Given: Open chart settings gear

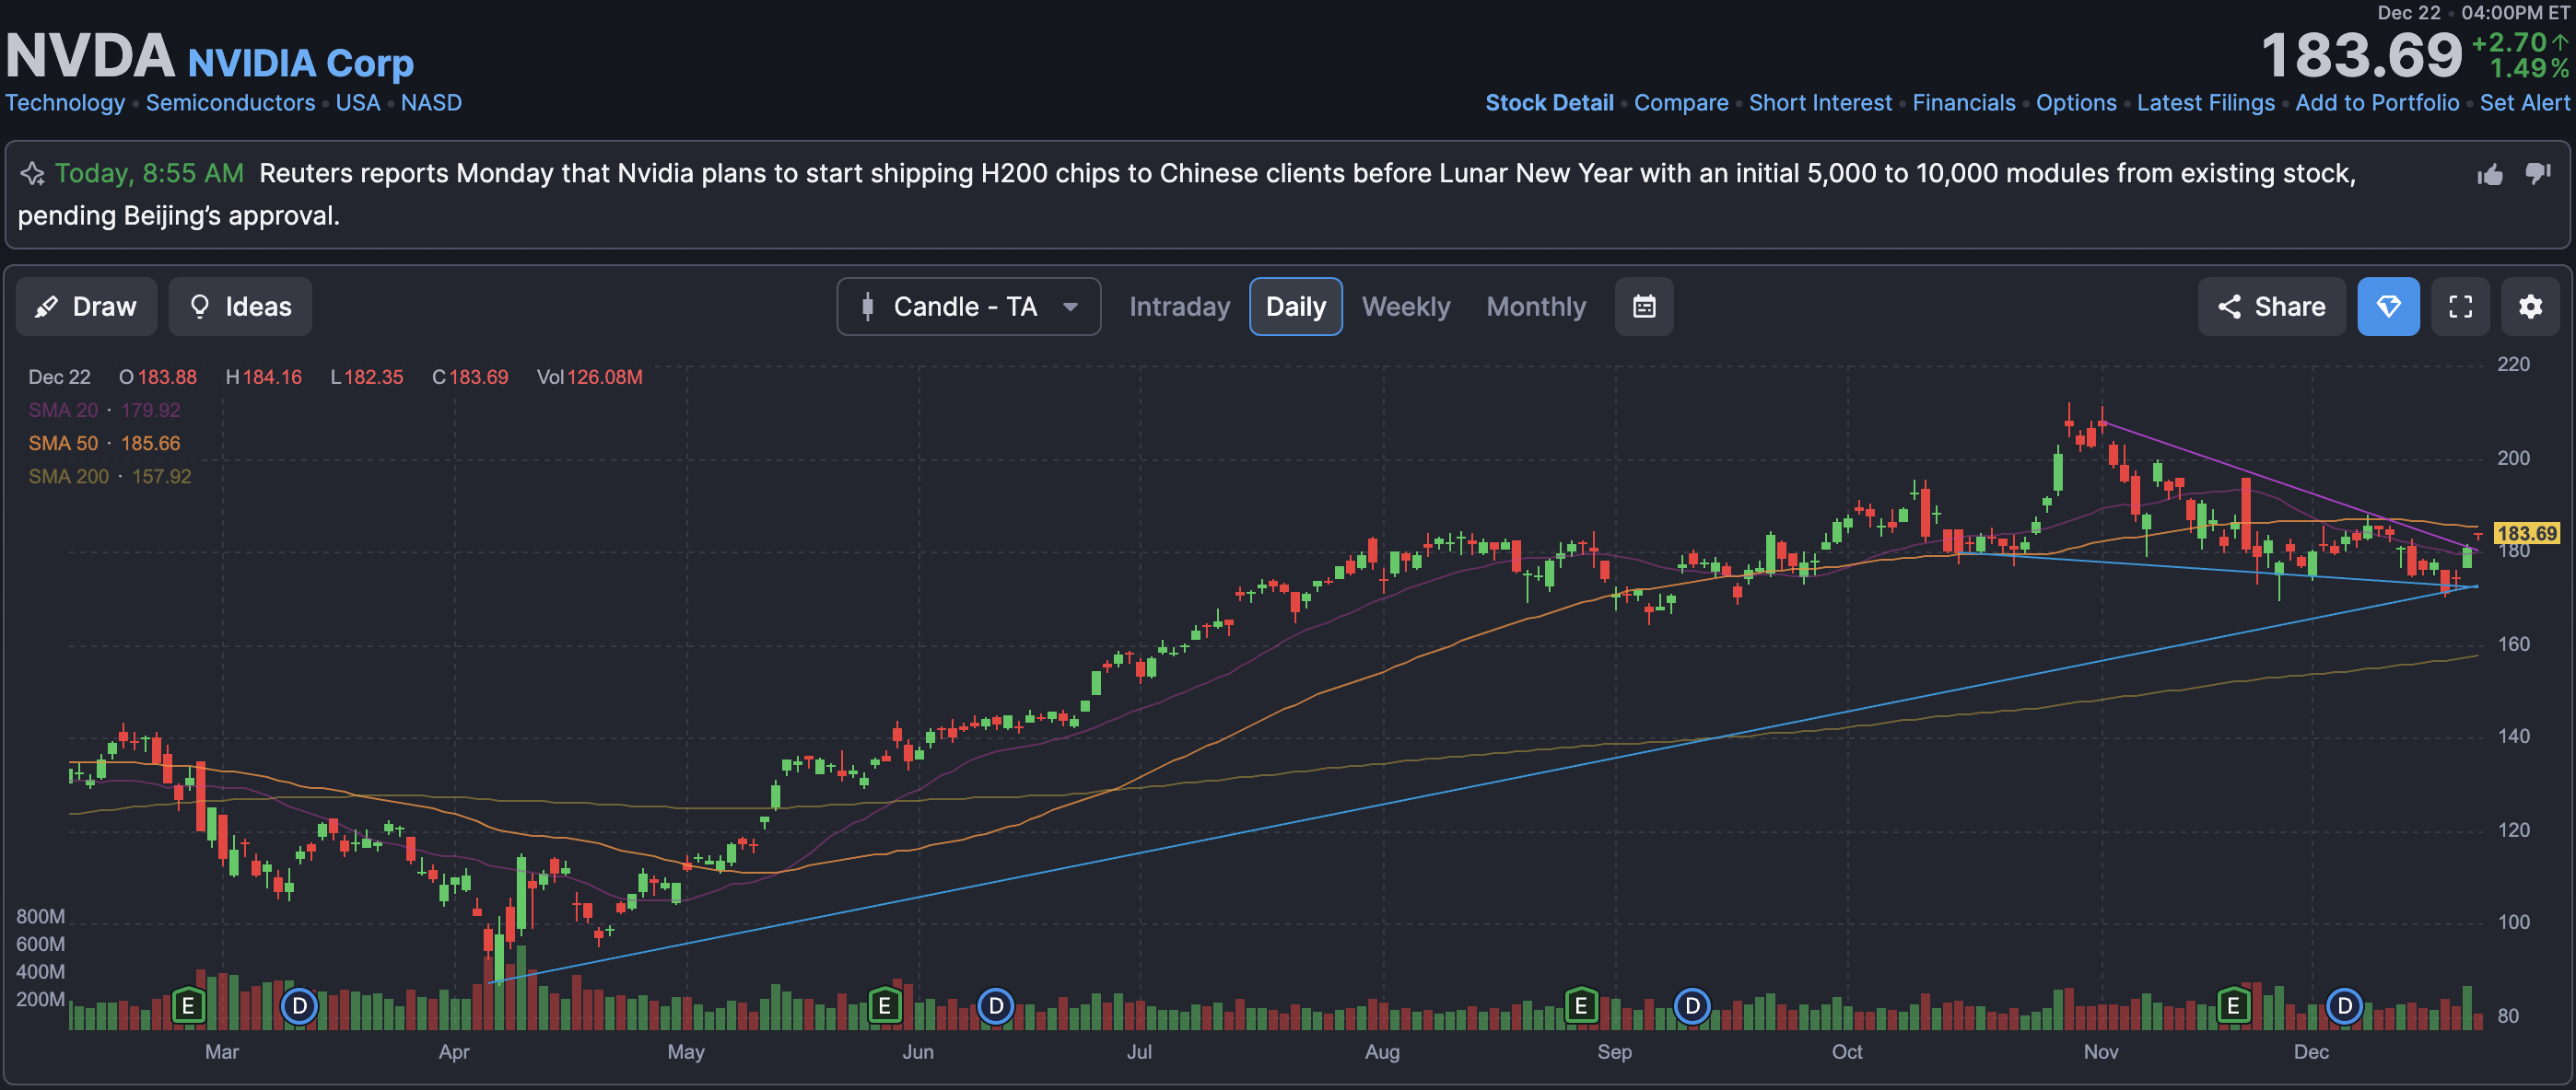Looking at the screenshot, I should coord(2530,307).
